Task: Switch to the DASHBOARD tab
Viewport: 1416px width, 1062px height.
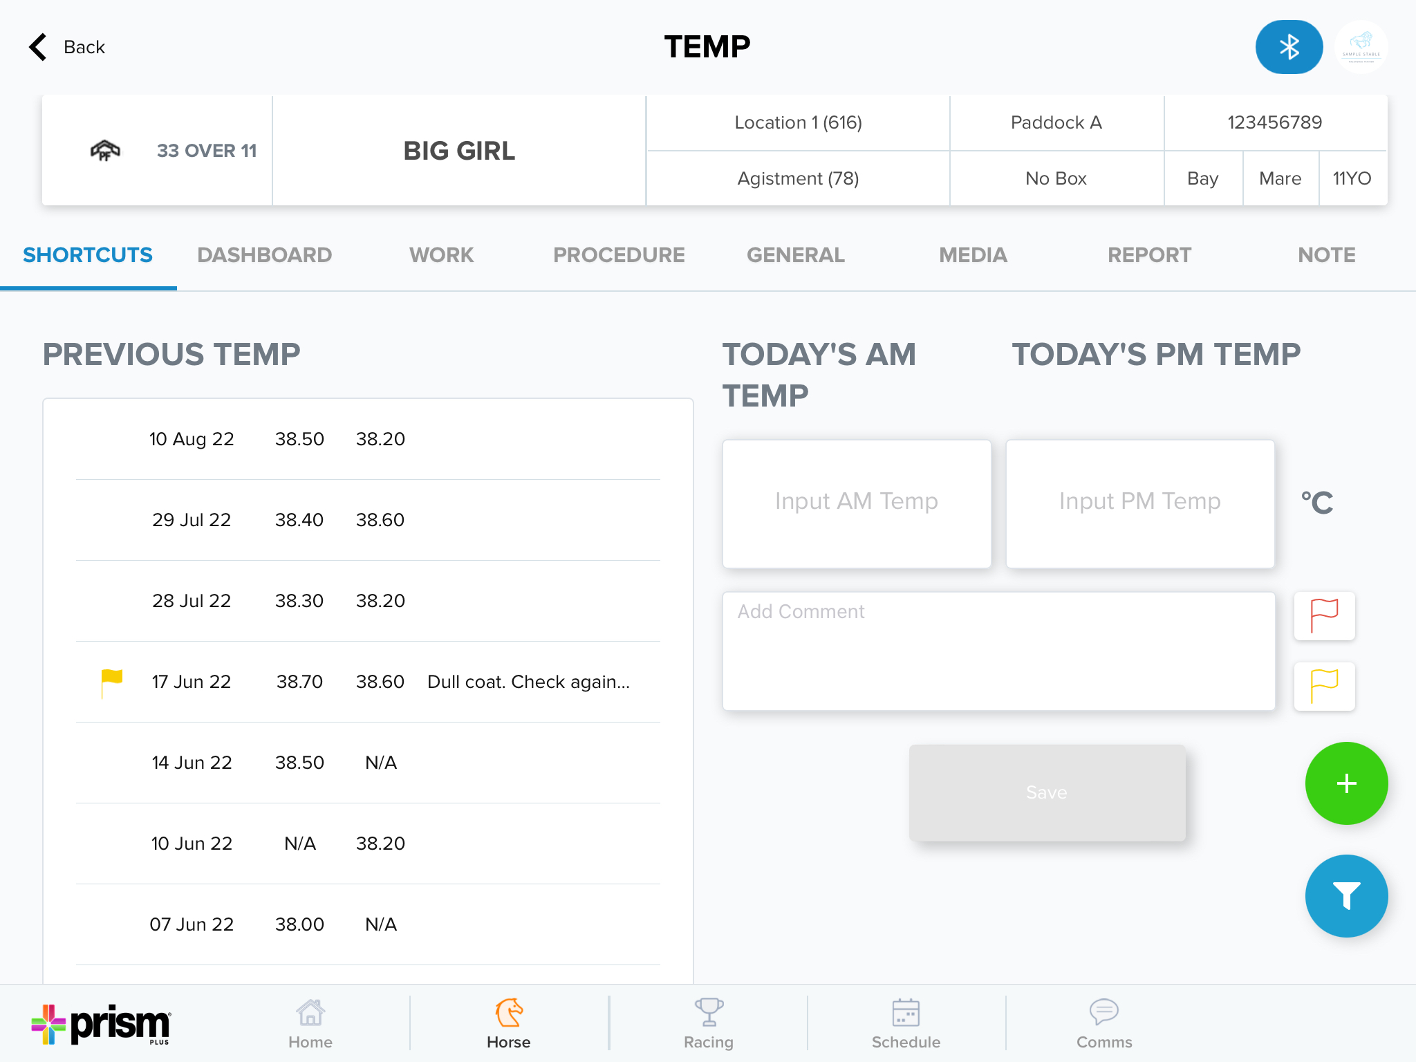Action: click(265, 255)
